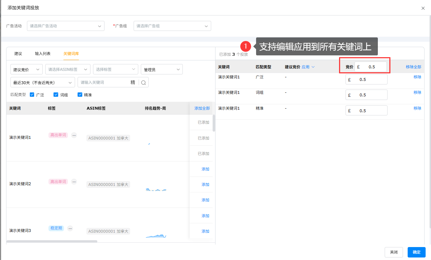Open the 最近30天 date range dropdown
This screenshot has width=431, height=260.
pyautogui.click(x=43, y=82)
